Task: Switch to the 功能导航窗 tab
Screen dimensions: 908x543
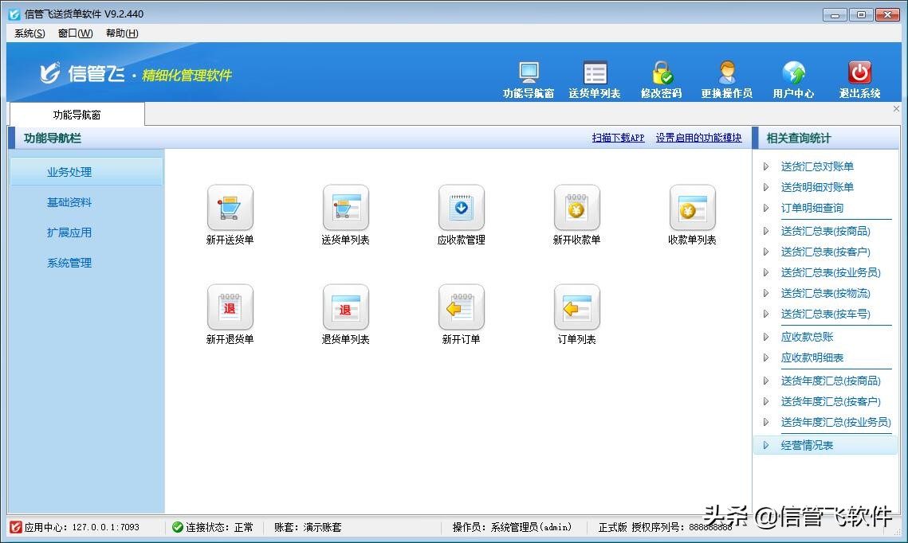Action: click(77, 115)
